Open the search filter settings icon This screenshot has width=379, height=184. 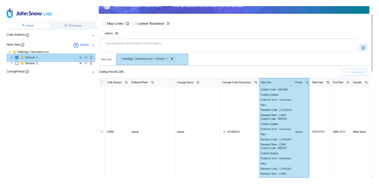(363, 48)
